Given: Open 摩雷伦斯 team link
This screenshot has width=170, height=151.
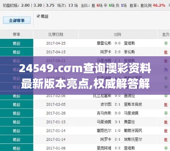Looking at the screenshot, I should (104, 43).
